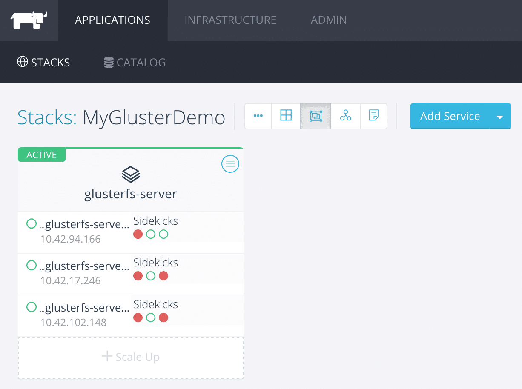Screen dimensions: 522x389
Task: Show the stack graph view icon
Action: 346,116
